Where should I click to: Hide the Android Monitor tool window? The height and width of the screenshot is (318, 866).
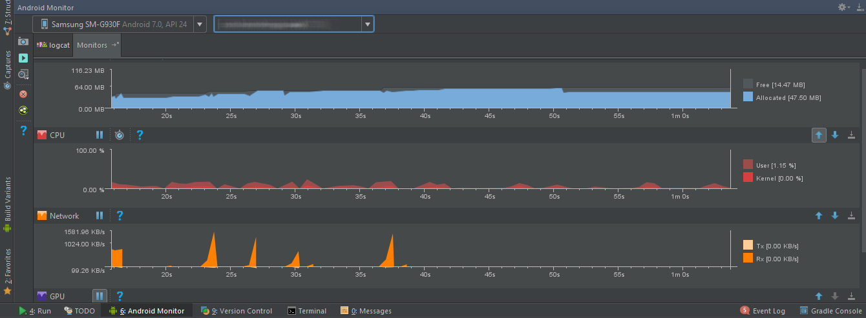tap(859, 7)
